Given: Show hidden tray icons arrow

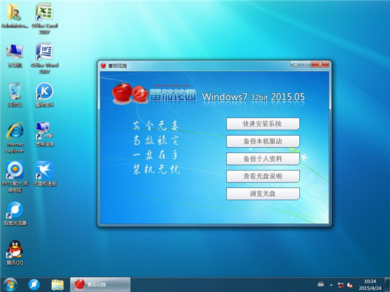Looking at the screenshot, I should 331,285.
